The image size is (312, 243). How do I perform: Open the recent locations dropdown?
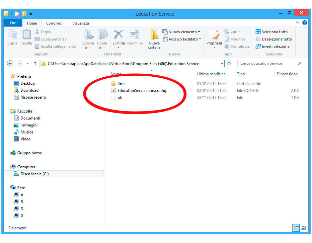[x=28, y=63]
